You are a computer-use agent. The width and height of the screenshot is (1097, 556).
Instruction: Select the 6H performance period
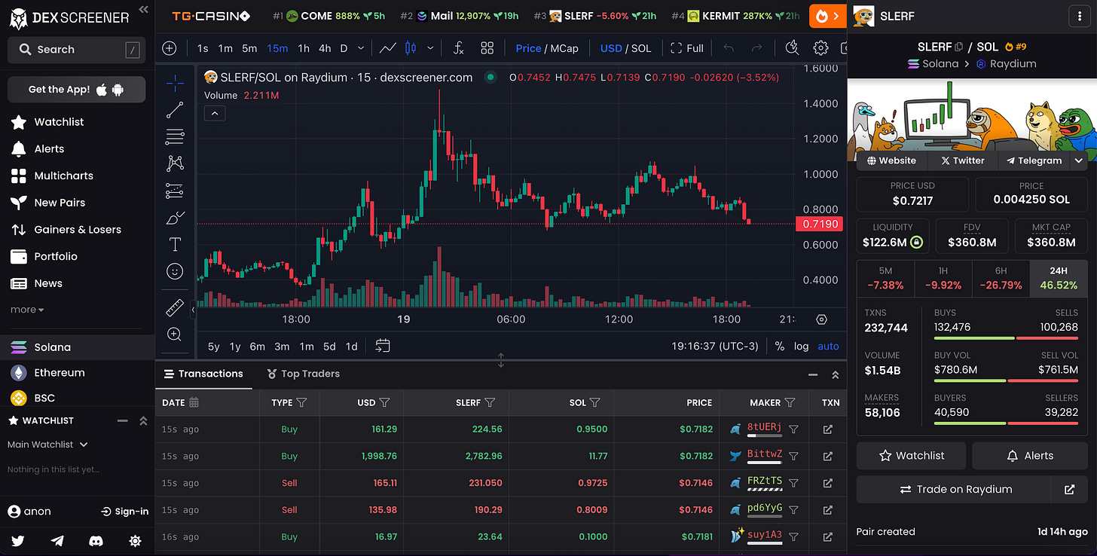pyautogui.click(x=1001, y=279)
